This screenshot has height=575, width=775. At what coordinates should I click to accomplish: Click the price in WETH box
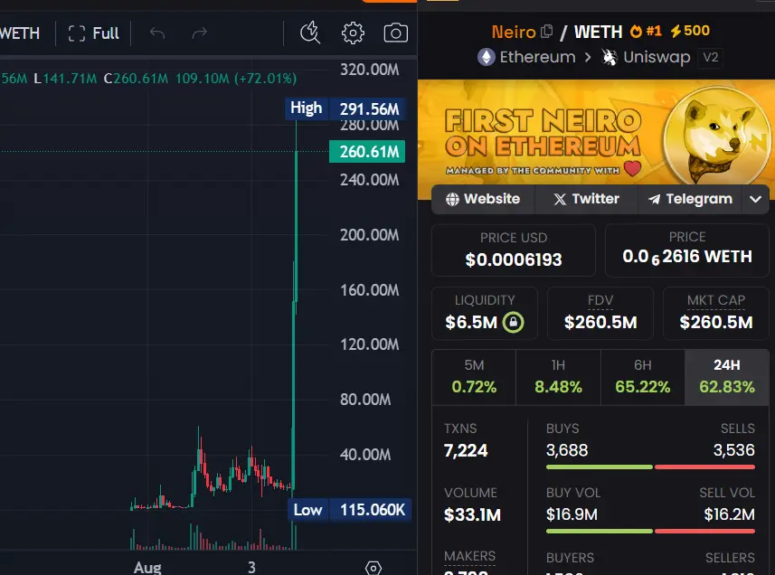(x=687, y=250)
